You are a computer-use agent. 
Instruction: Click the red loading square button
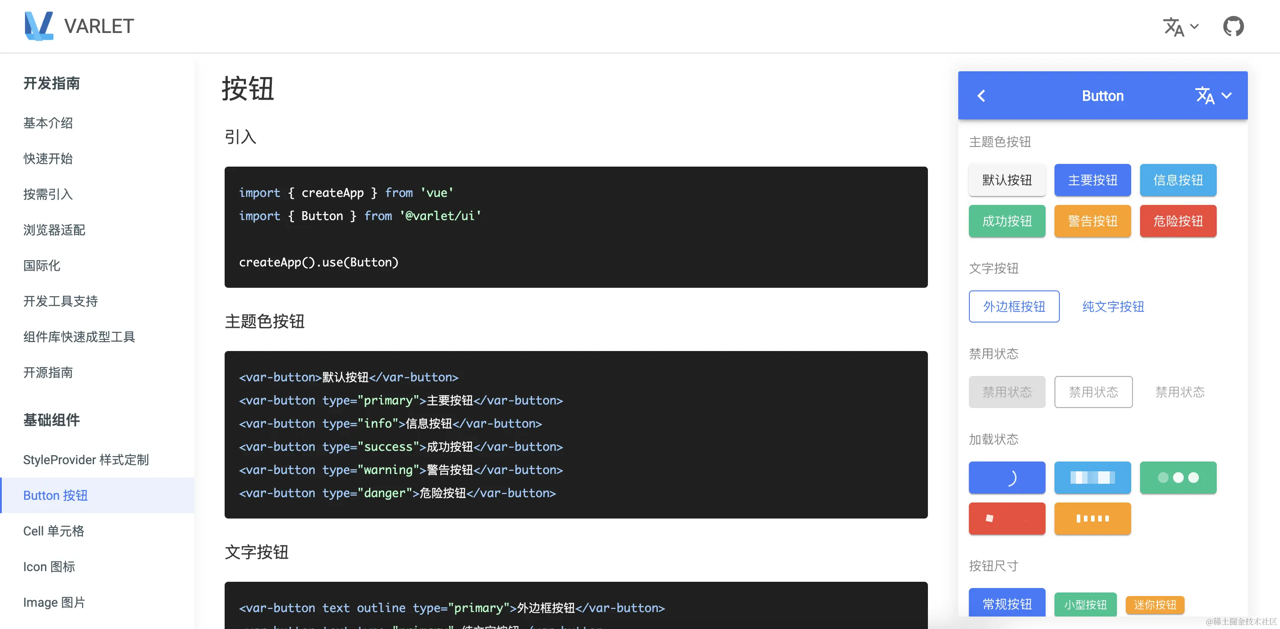(x=1007, y=518)
